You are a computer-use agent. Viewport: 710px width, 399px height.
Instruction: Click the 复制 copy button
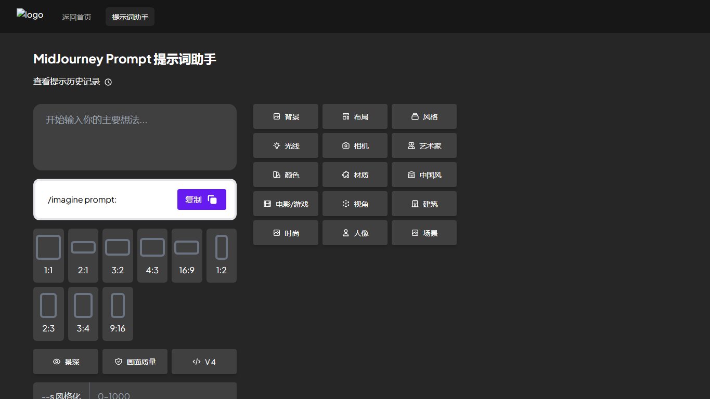pyautogui.click(x=202, y=199)
